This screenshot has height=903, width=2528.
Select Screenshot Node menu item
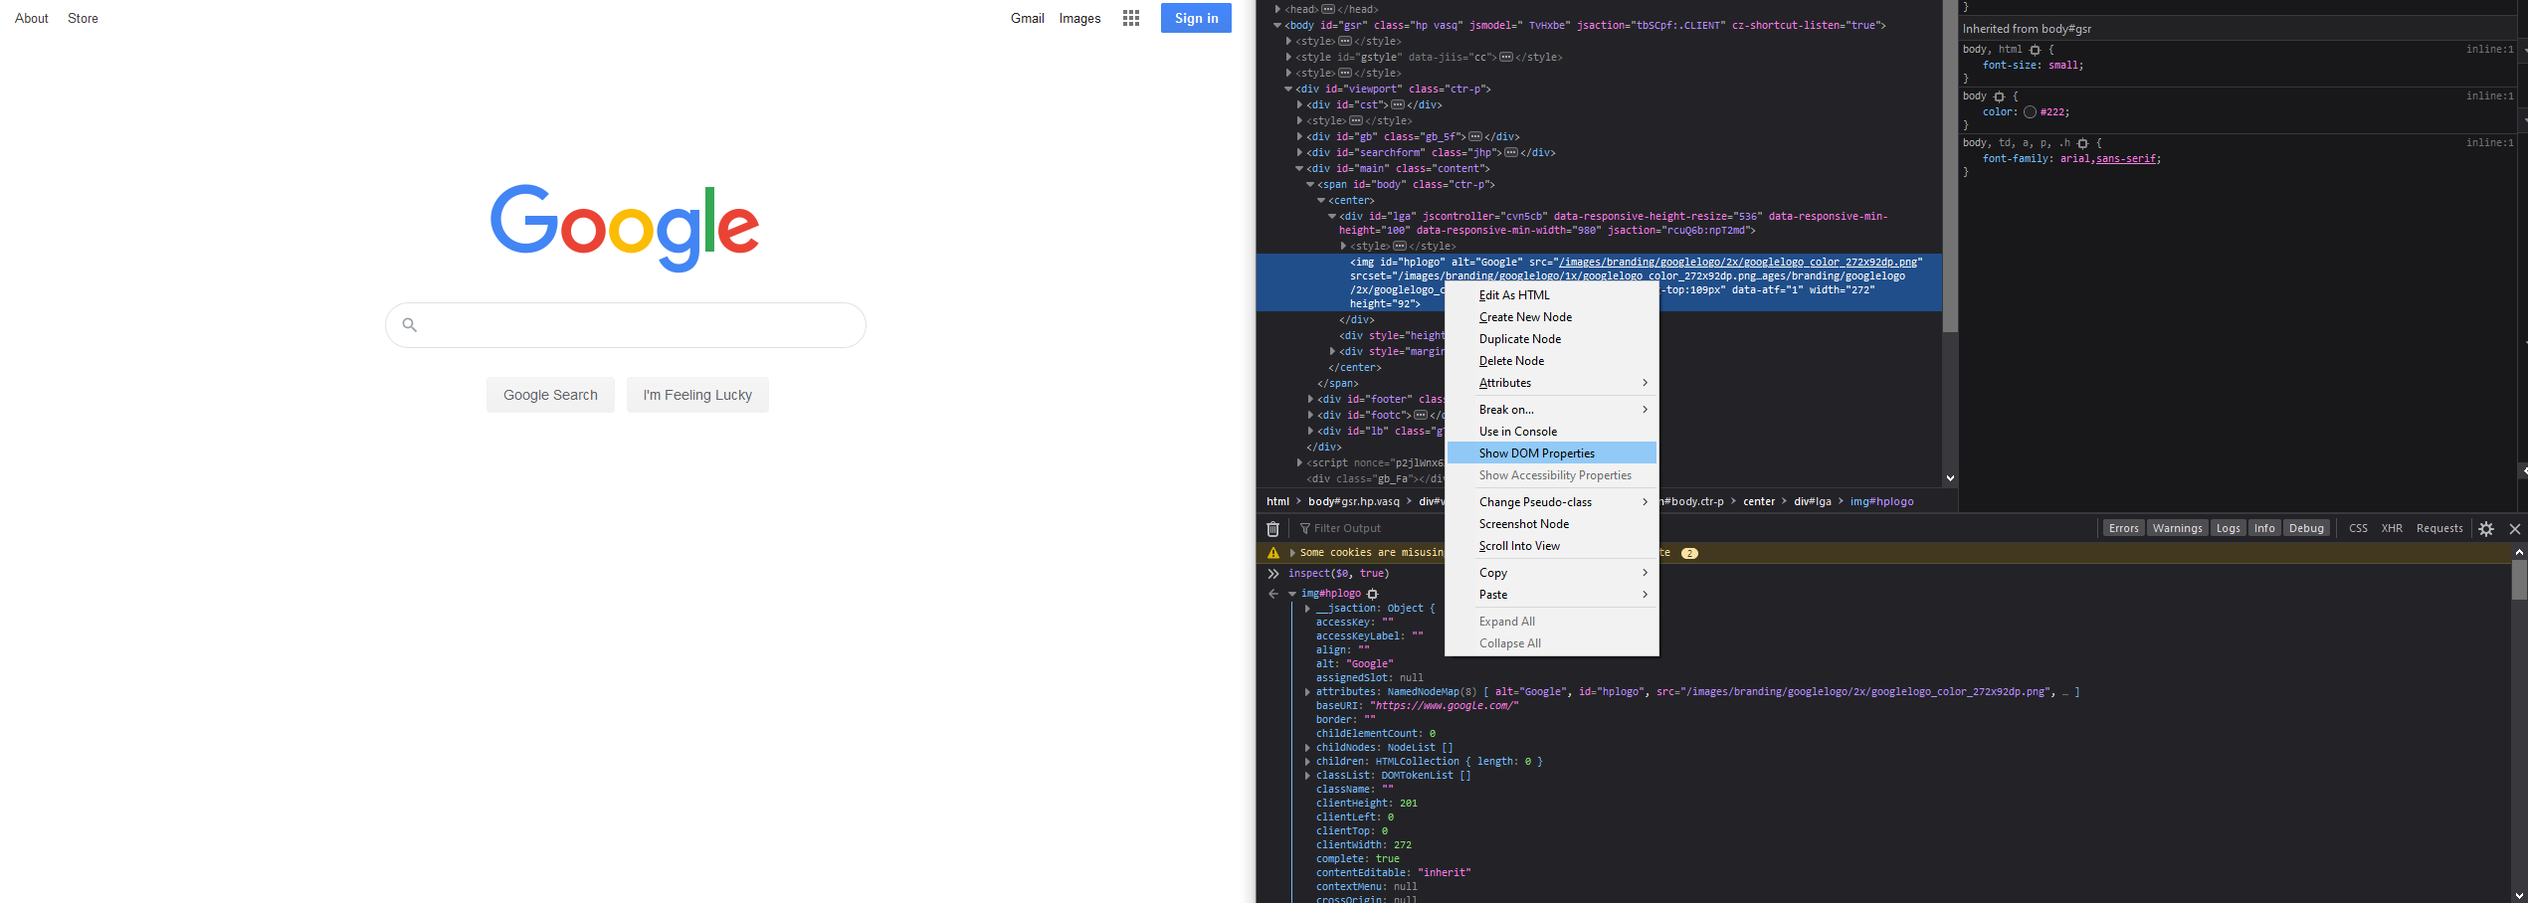coord(1551,524)
